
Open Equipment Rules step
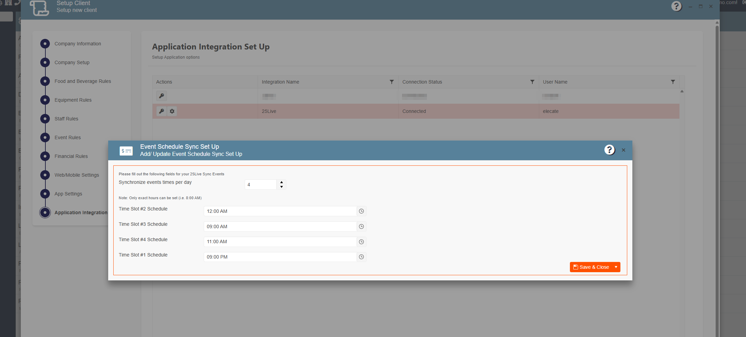pyautogui.click(x=73, y=100)
